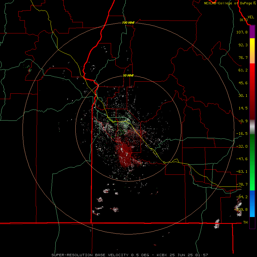Click the -78.7 velocity scale value

(x=242, y=184)
